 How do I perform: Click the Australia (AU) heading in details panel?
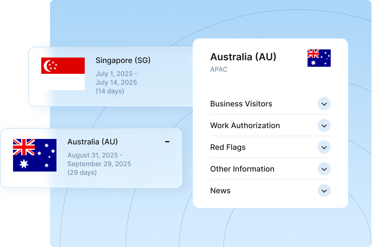click(243, 57)
